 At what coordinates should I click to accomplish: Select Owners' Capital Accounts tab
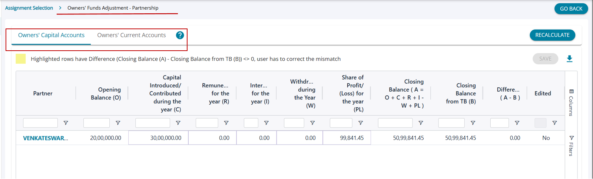click(x=51, y=35)
